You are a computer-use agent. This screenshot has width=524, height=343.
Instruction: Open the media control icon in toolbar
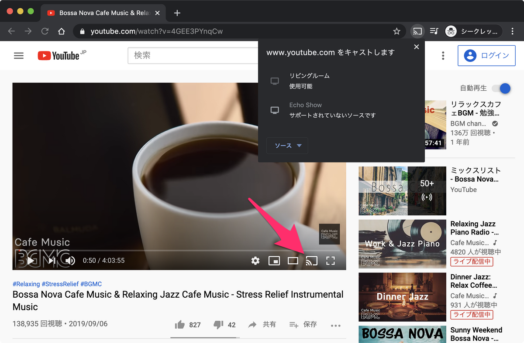click(434, 31)
